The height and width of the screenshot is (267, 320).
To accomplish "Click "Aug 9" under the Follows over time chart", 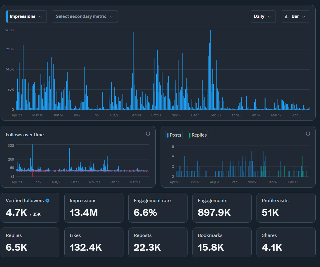I will [x=56, y=182].
